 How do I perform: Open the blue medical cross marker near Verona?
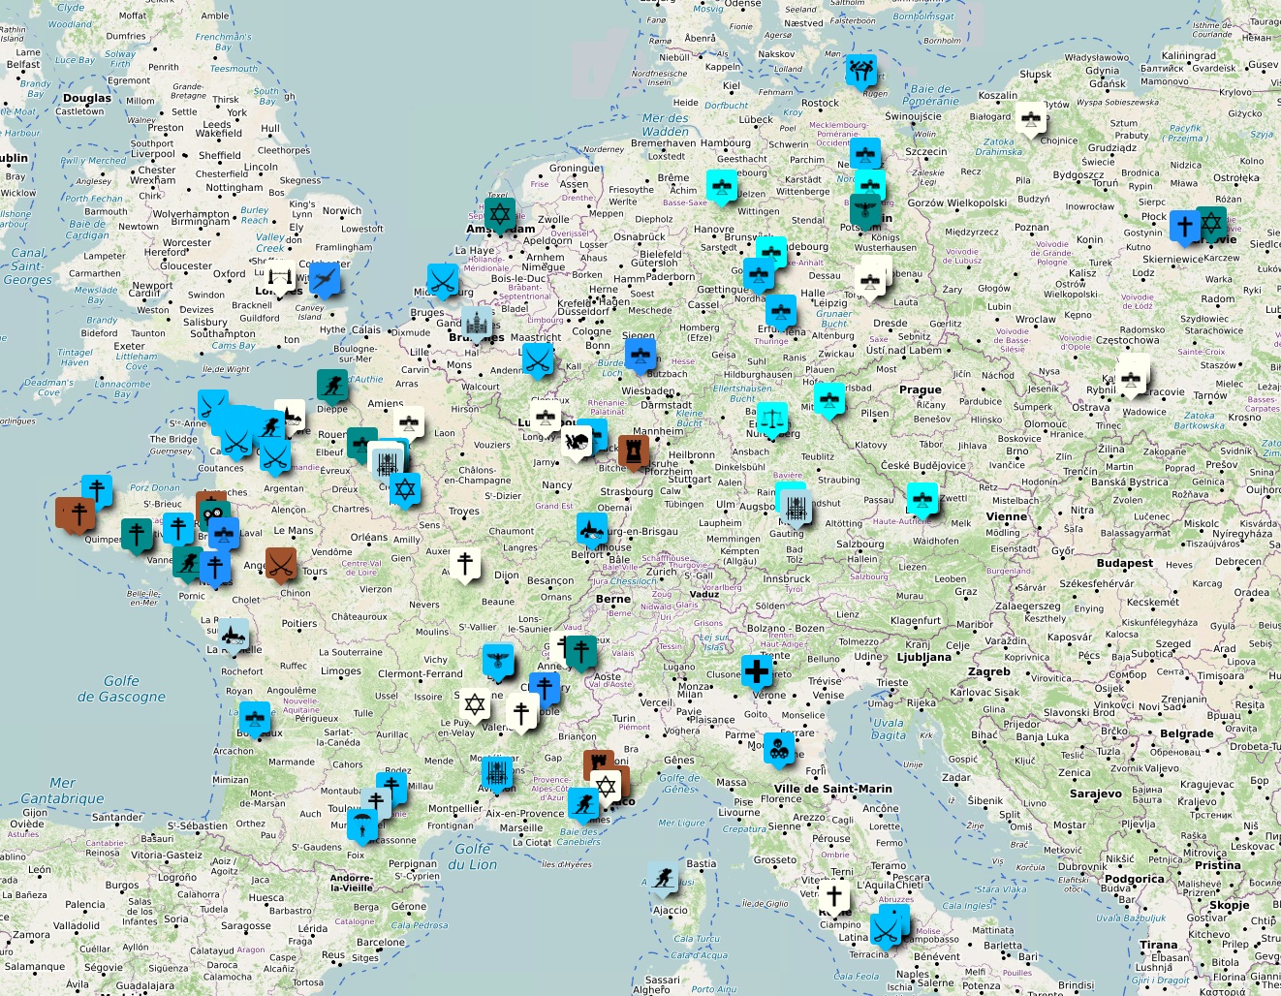(x=757, y=670)
